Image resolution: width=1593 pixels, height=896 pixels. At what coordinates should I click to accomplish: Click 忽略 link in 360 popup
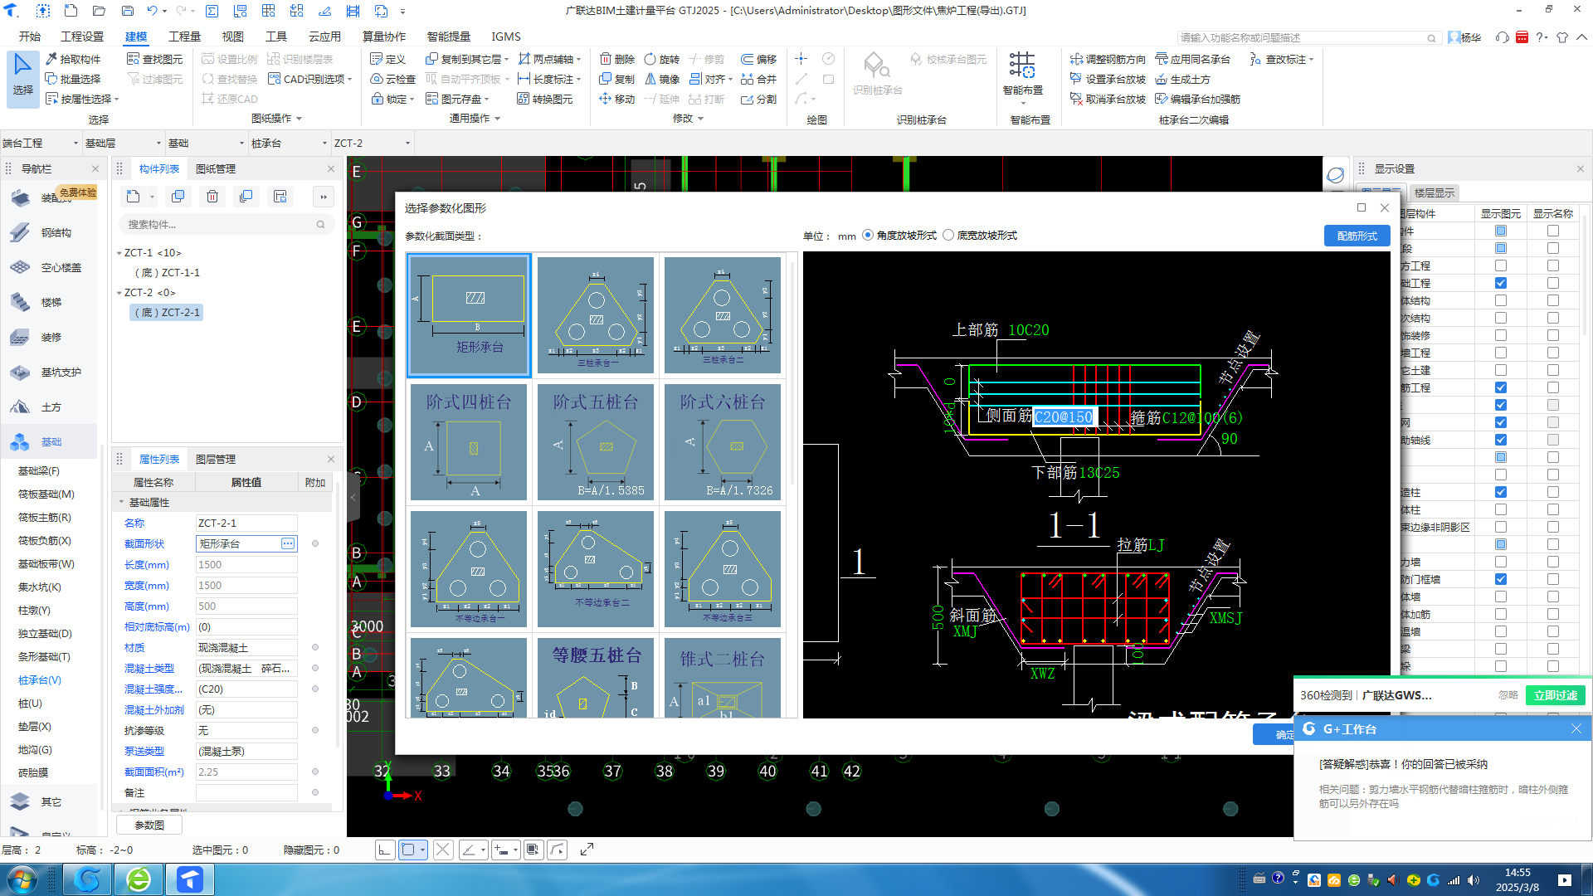[x=1508, y=695]
